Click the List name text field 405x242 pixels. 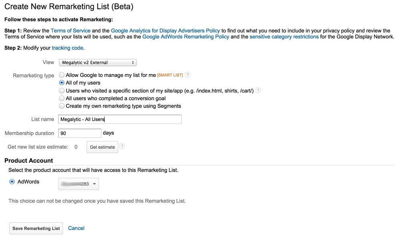point(119,119)
